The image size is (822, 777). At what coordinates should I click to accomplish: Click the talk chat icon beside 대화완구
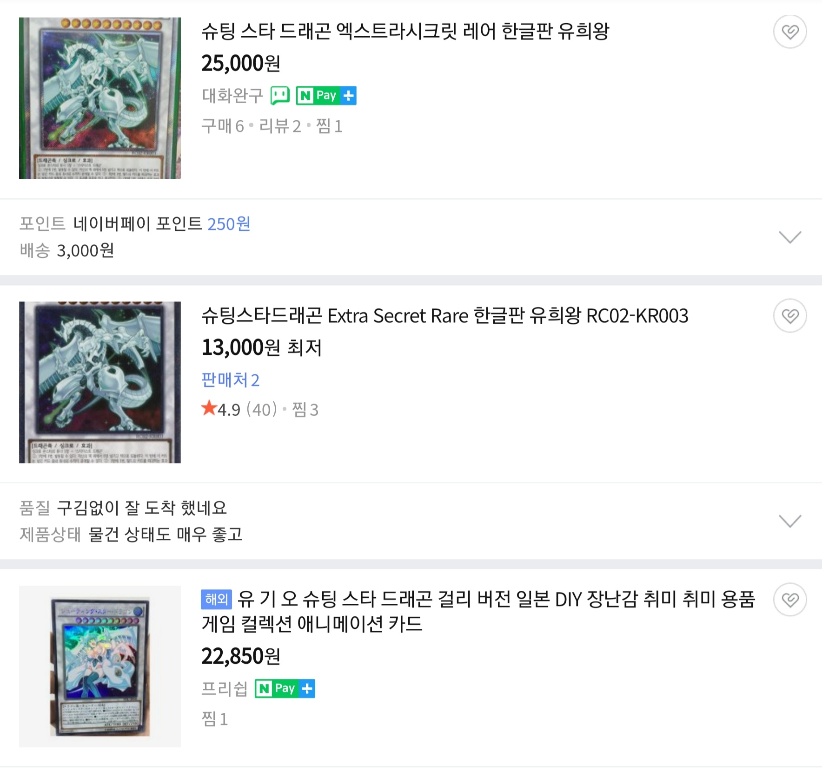point(280,96)
